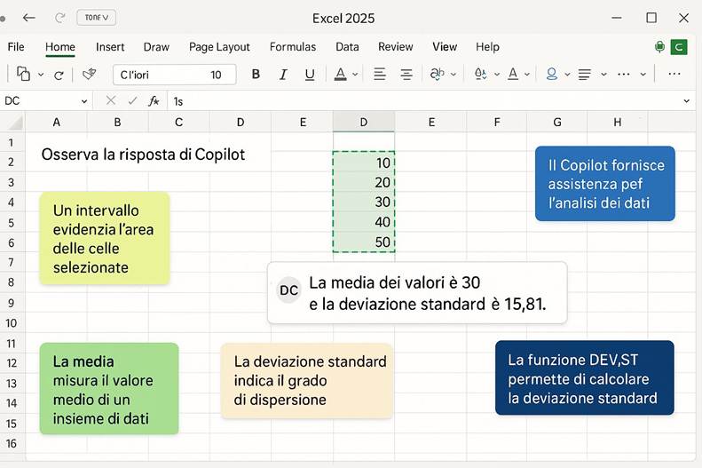Click the Paste clipboard icon
702x468 pixels.
coord(23,74)
